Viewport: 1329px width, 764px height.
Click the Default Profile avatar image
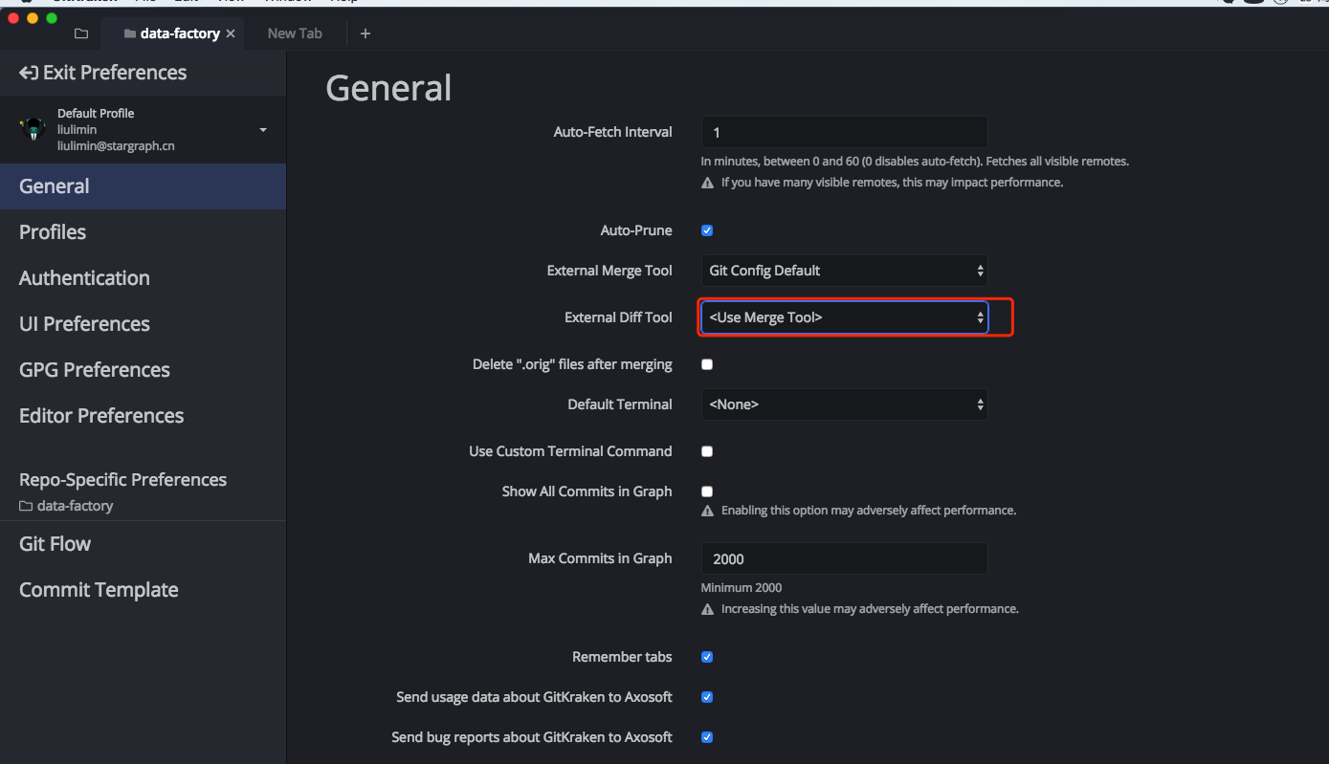33,129
